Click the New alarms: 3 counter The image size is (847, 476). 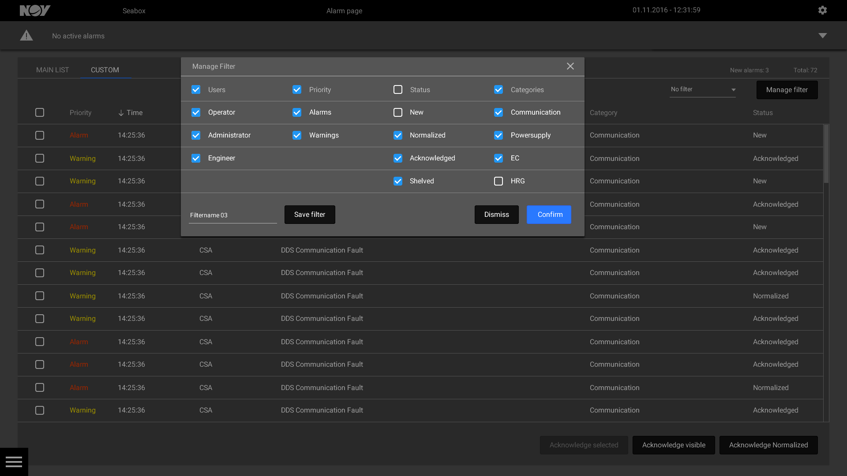coord(749,70)
